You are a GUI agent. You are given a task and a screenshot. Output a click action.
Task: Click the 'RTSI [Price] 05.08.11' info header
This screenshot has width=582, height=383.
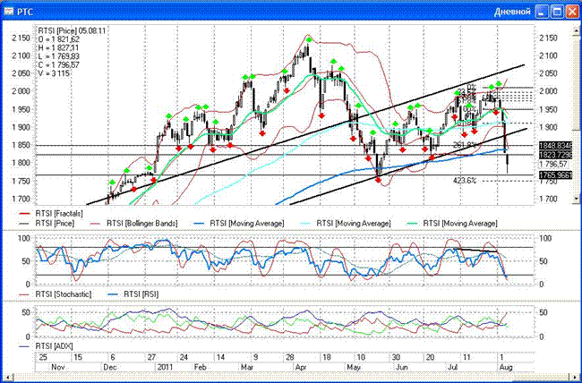coord(72,31)
